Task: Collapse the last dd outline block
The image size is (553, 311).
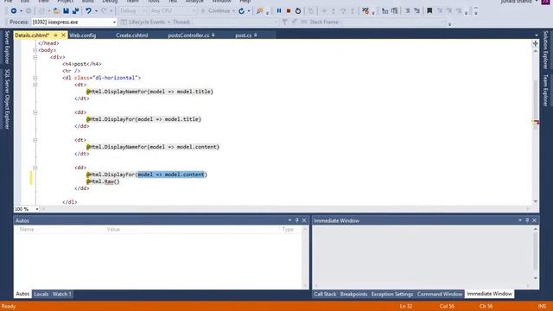Action: coord(35,168)
